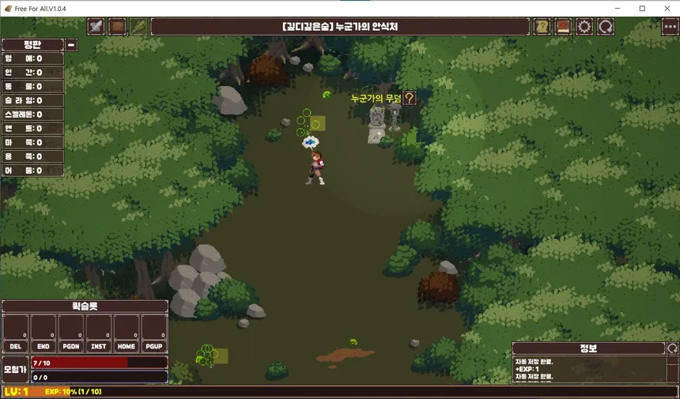This screenshot has width=680, height=399.
Task: Click the 명예: 0 reputation row
Action: (x=33, y=58)
